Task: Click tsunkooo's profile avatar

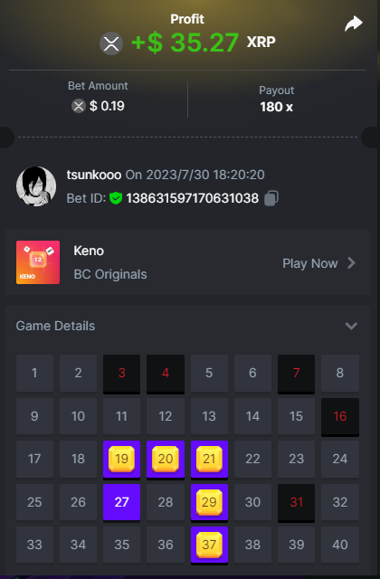Action: (x=36, y=186)
